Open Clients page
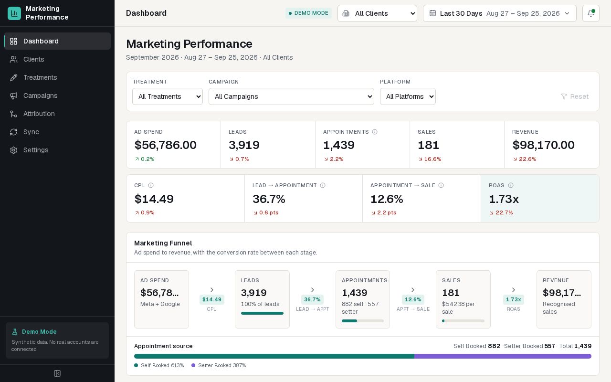 pos(57,59)
